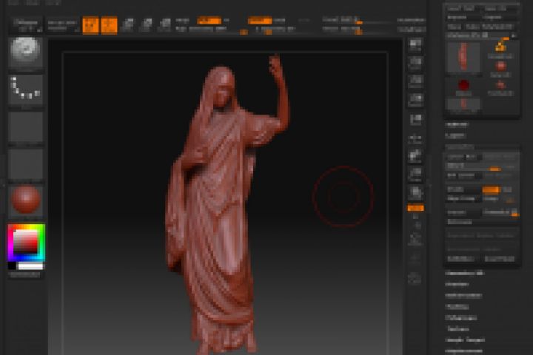Click the Scroll canvas icon on right shelf
533x355 pixels.
pos(415,64)
